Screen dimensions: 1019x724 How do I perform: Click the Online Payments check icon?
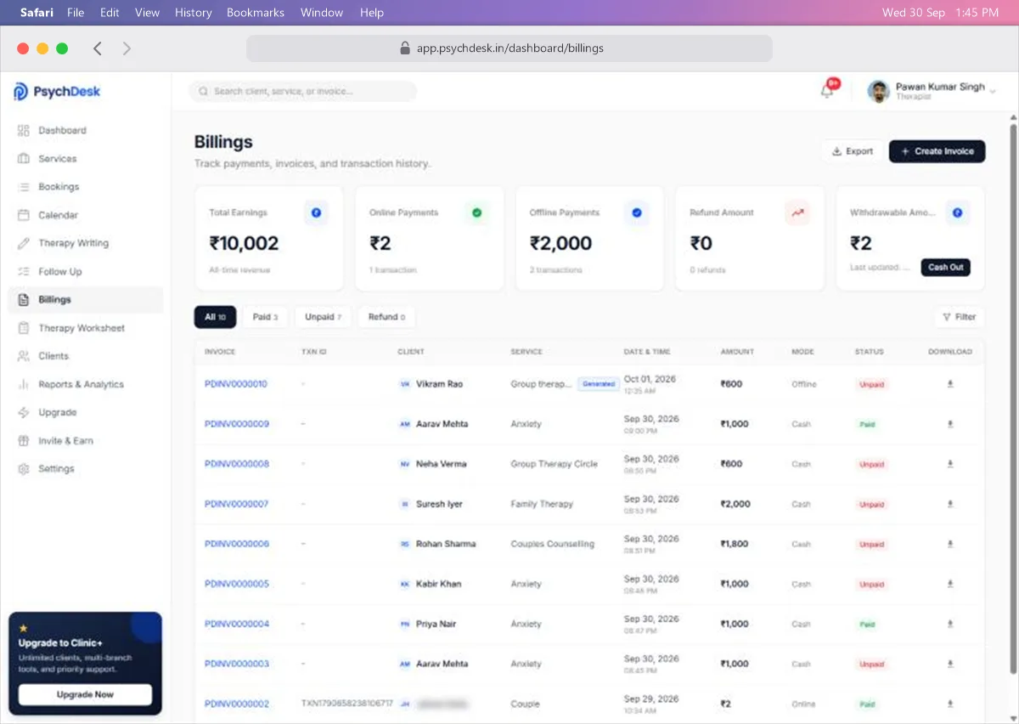[476, 213]
